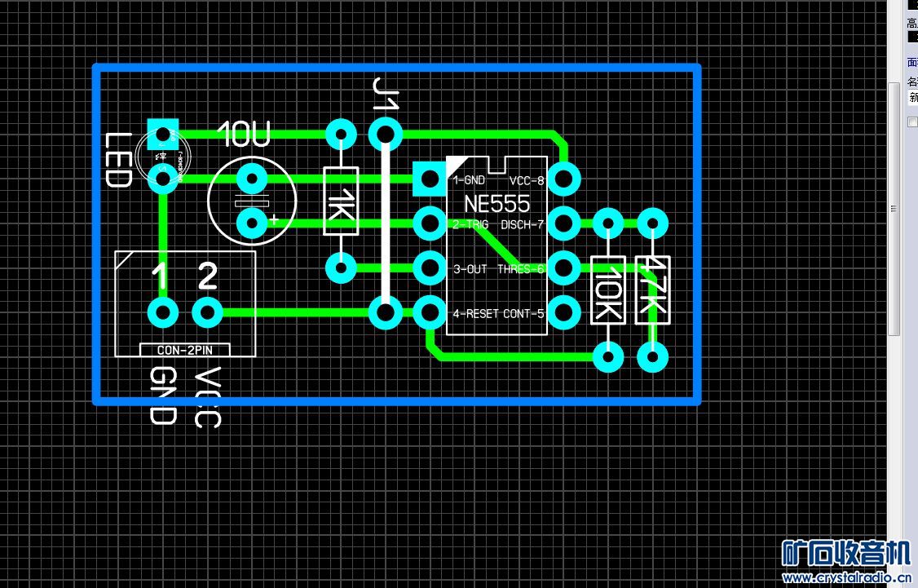Click the 2-TRIG pin pad
This screenshot has width=918, height=588.
430,223
